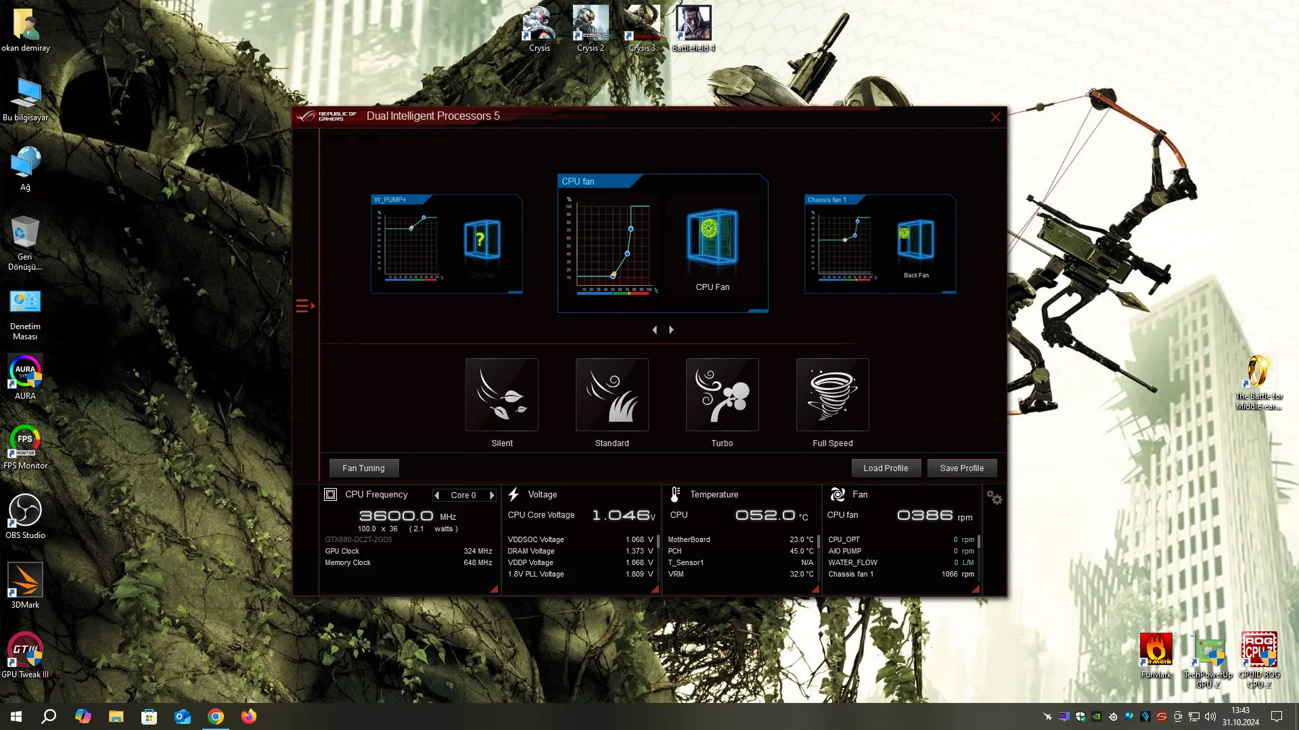The image size is (1299, 730).
Task: Open the CPUID ROG CPU-Z desktop shortcut
Action: (1259, 661)
